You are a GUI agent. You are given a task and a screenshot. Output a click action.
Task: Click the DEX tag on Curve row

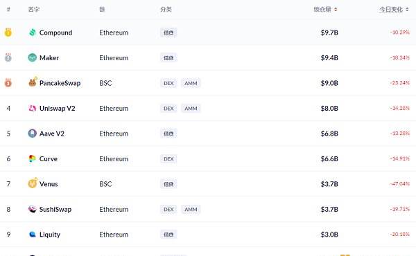pos(168,159)
